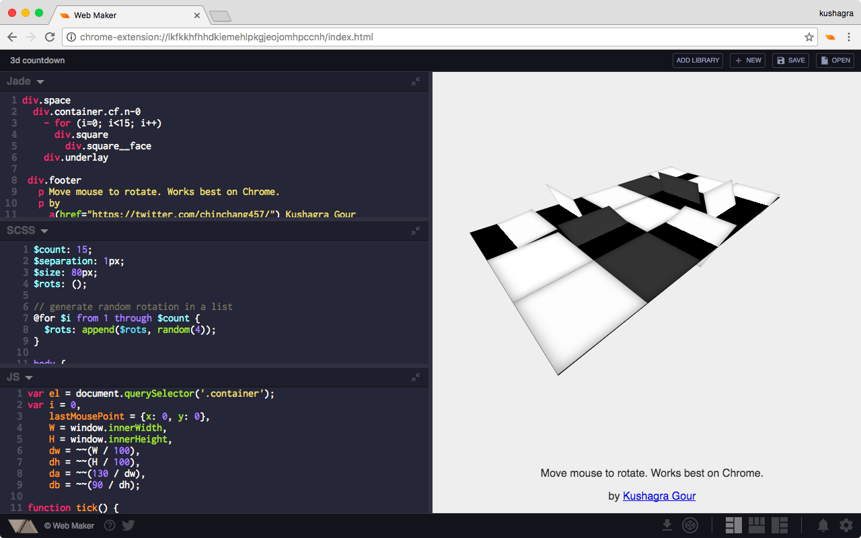Open saved creations list

tap(835, 61)
